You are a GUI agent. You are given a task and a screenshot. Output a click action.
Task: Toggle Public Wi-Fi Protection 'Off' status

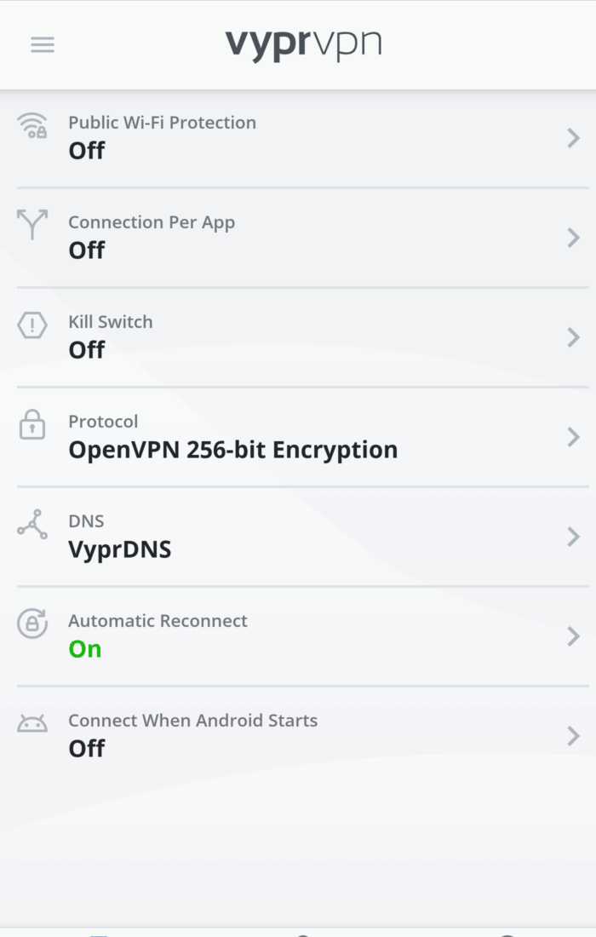coord(87,151)
